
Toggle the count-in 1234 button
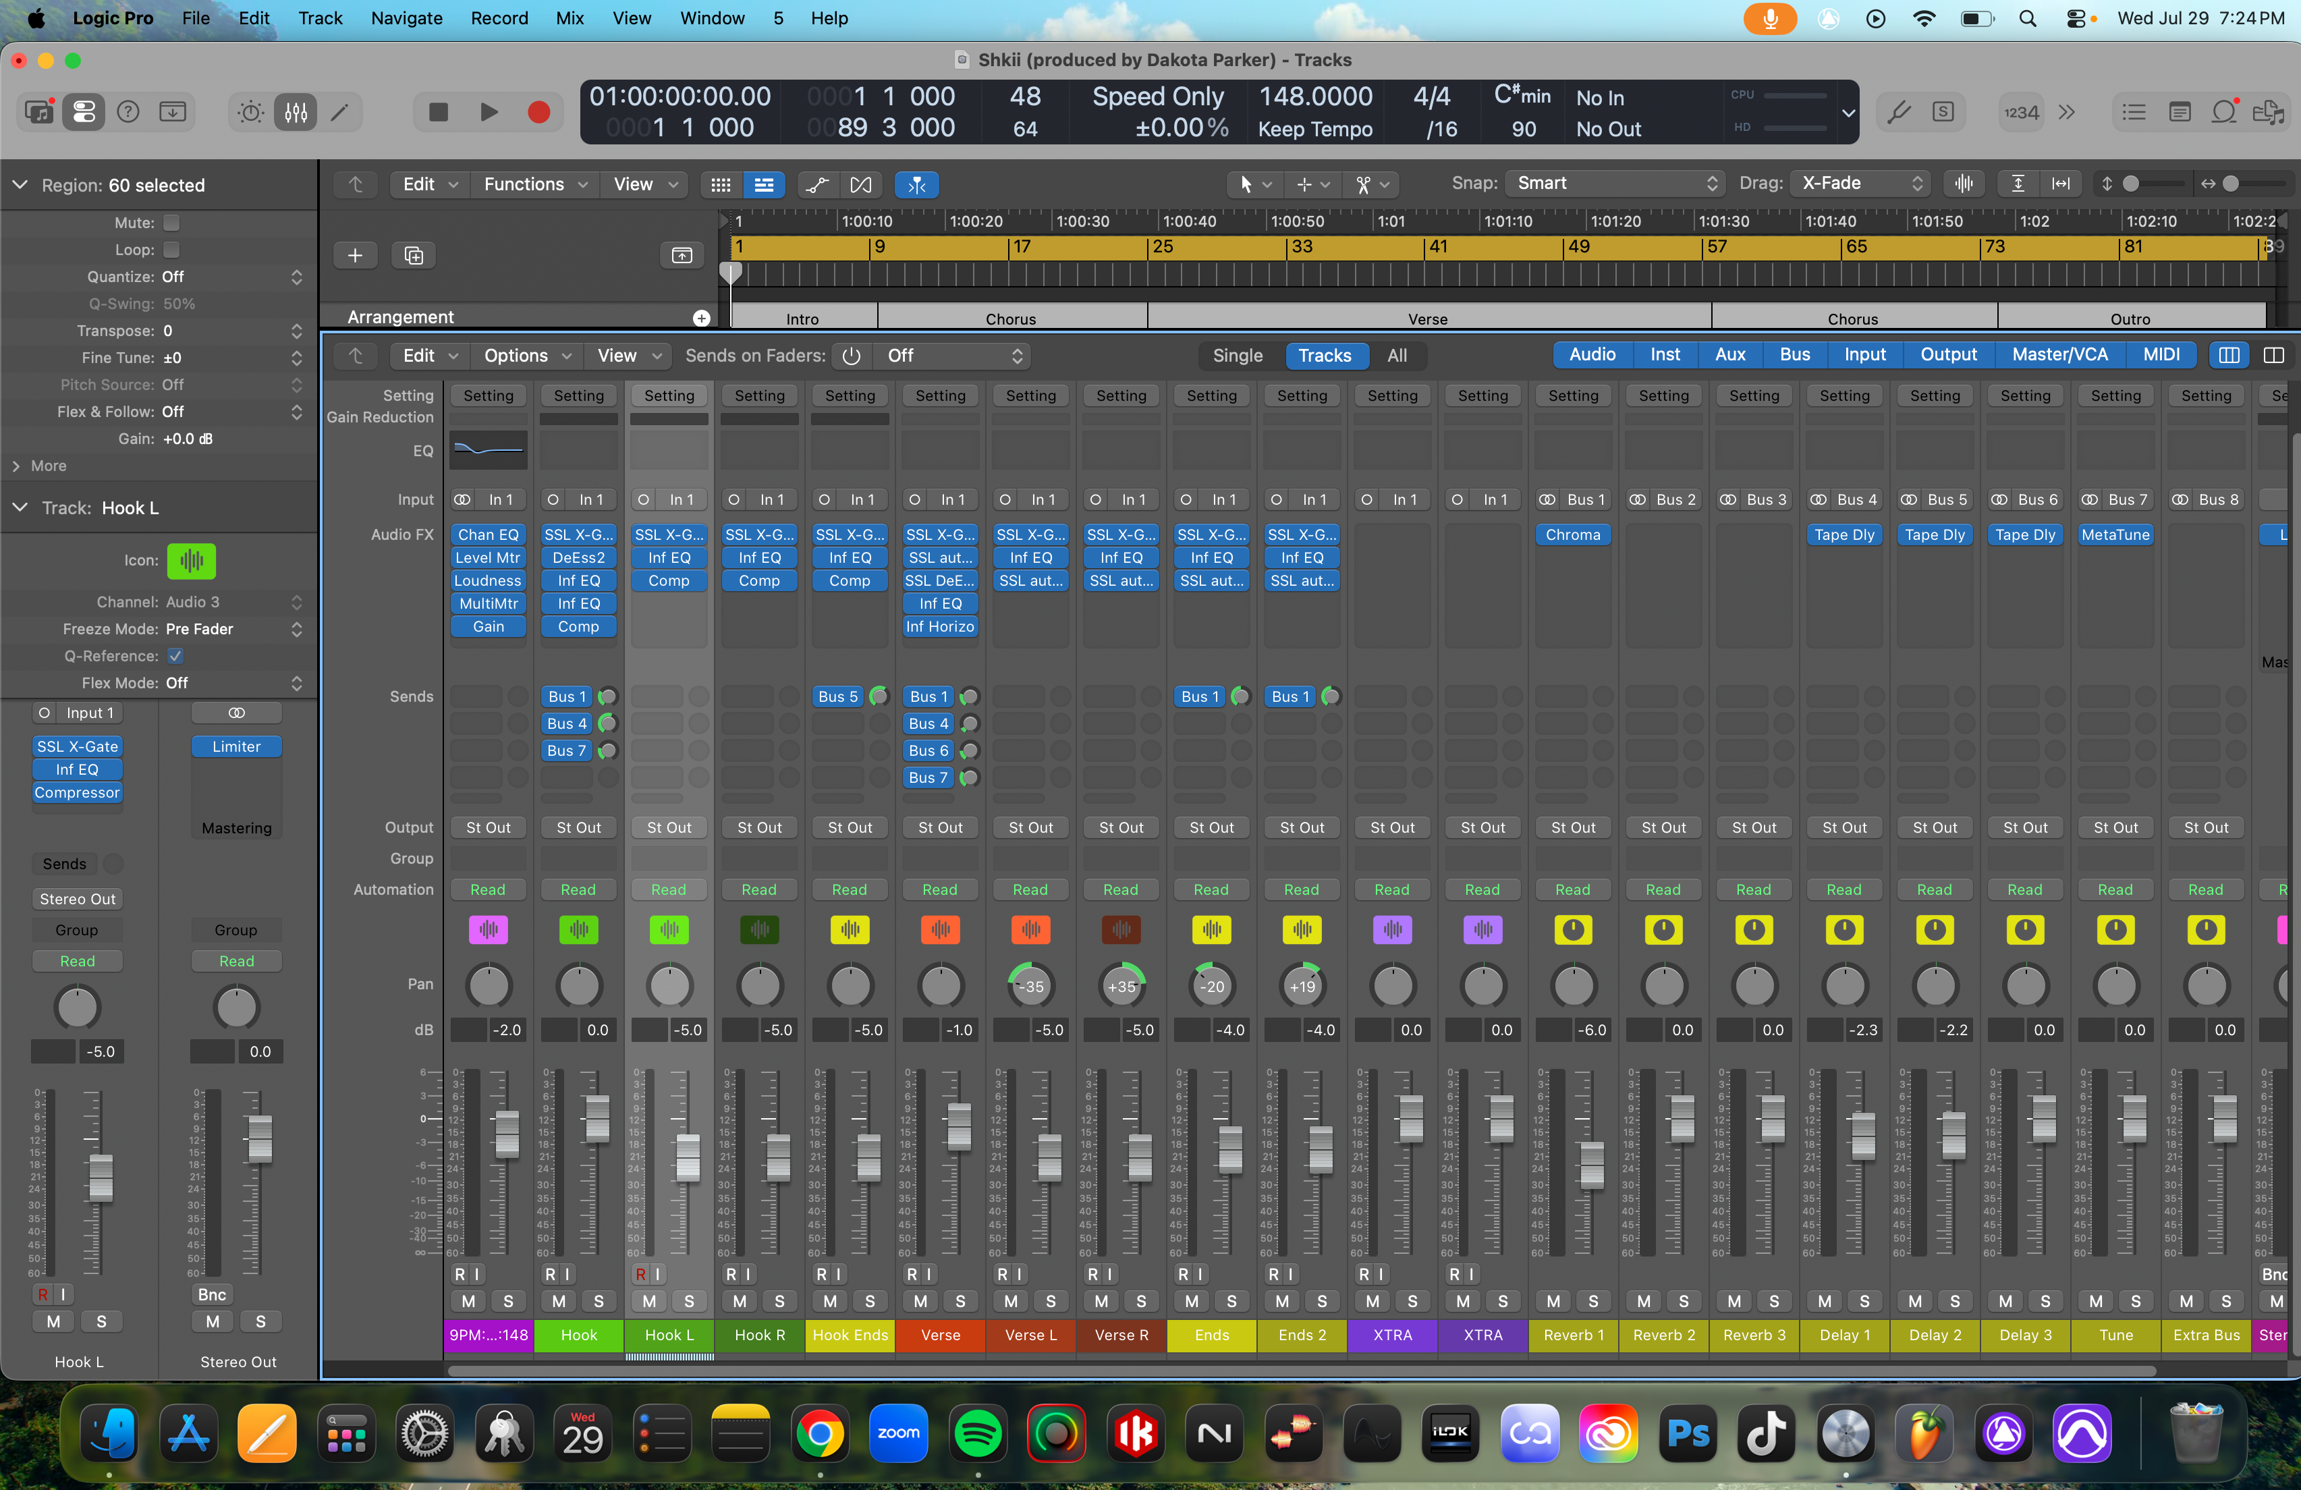[2022, 112]
